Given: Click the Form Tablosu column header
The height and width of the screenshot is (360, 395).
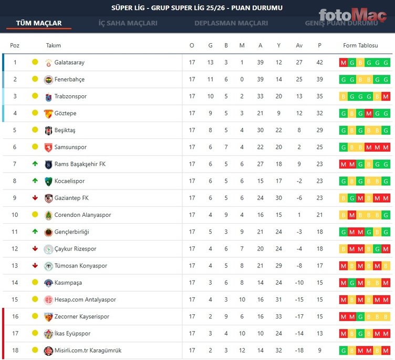Looking at the screenshot, I should point(360,46).
